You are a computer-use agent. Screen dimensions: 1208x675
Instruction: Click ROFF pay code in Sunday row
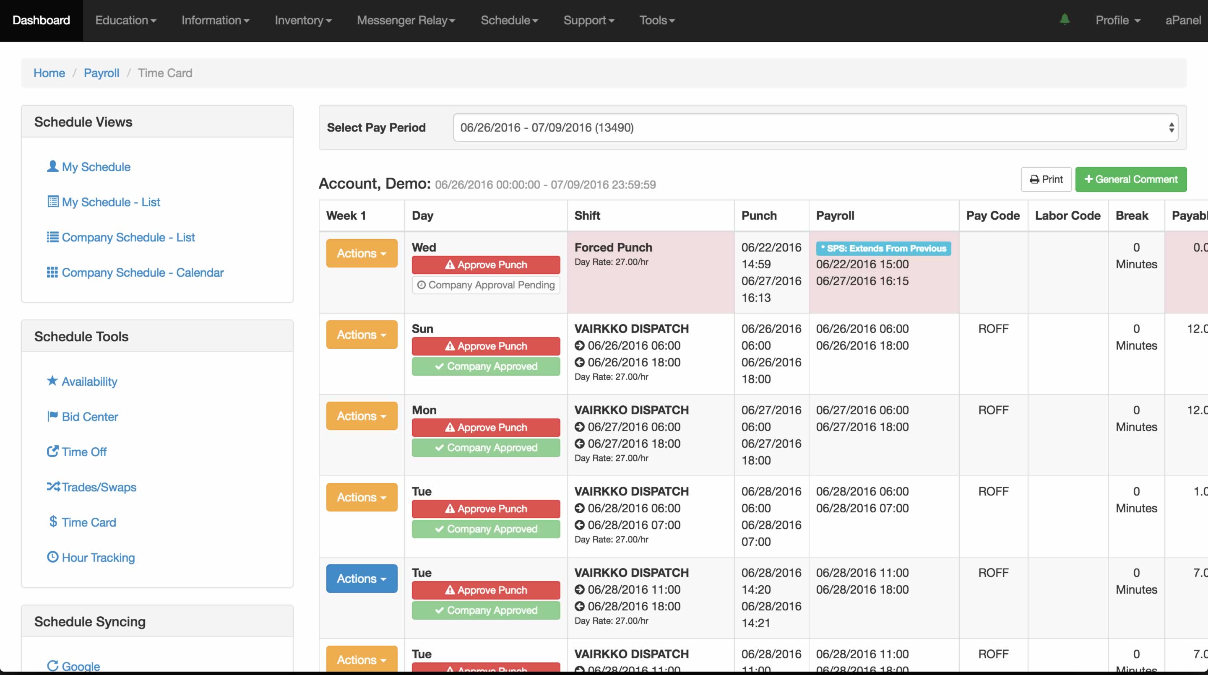(993, 329)
